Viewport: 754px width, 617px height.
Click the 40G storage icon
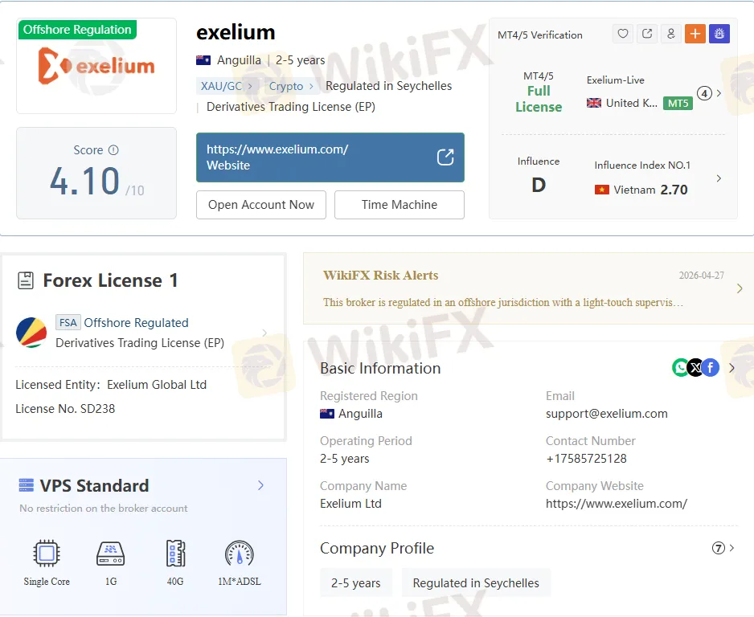tap(175, 553)
